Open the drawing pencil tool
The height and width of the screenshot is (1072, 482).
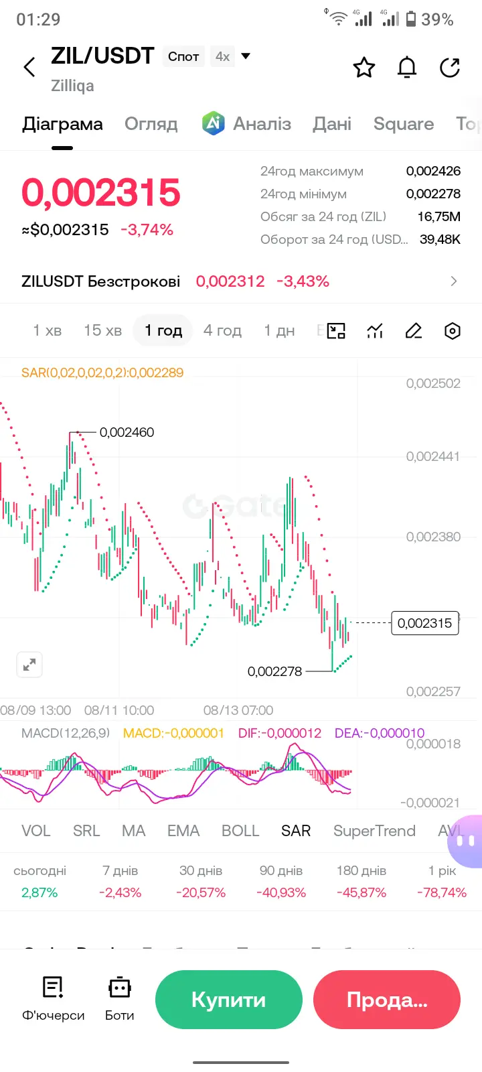(414, 330)
